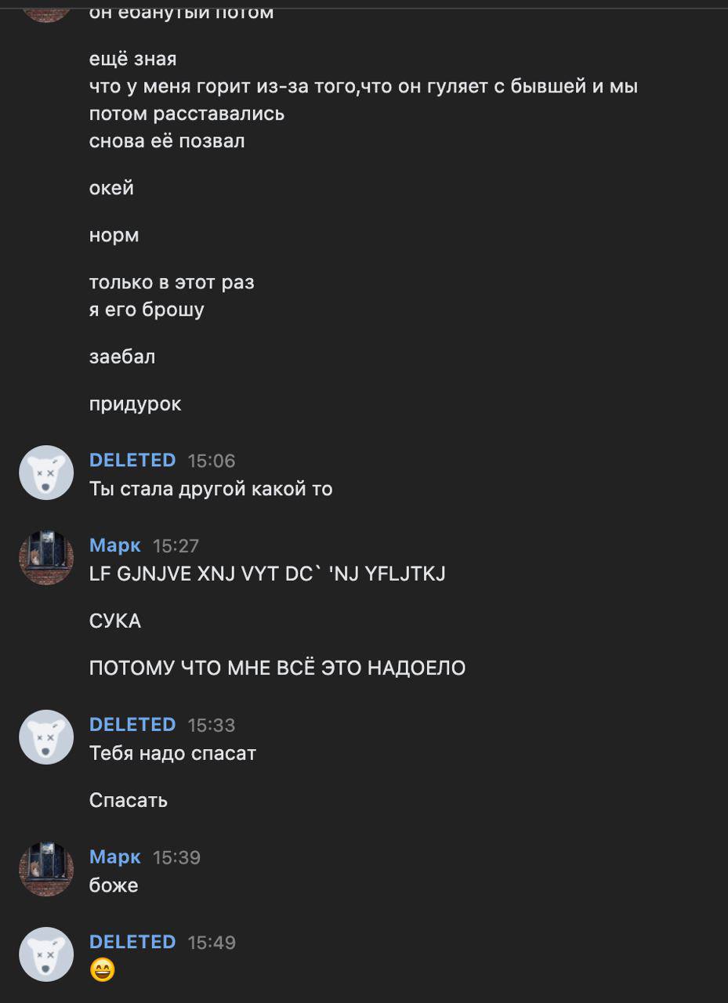Open DELETED sender name at 15:49
Viewport: 728px width, 1003px height.
click(132, 942)
